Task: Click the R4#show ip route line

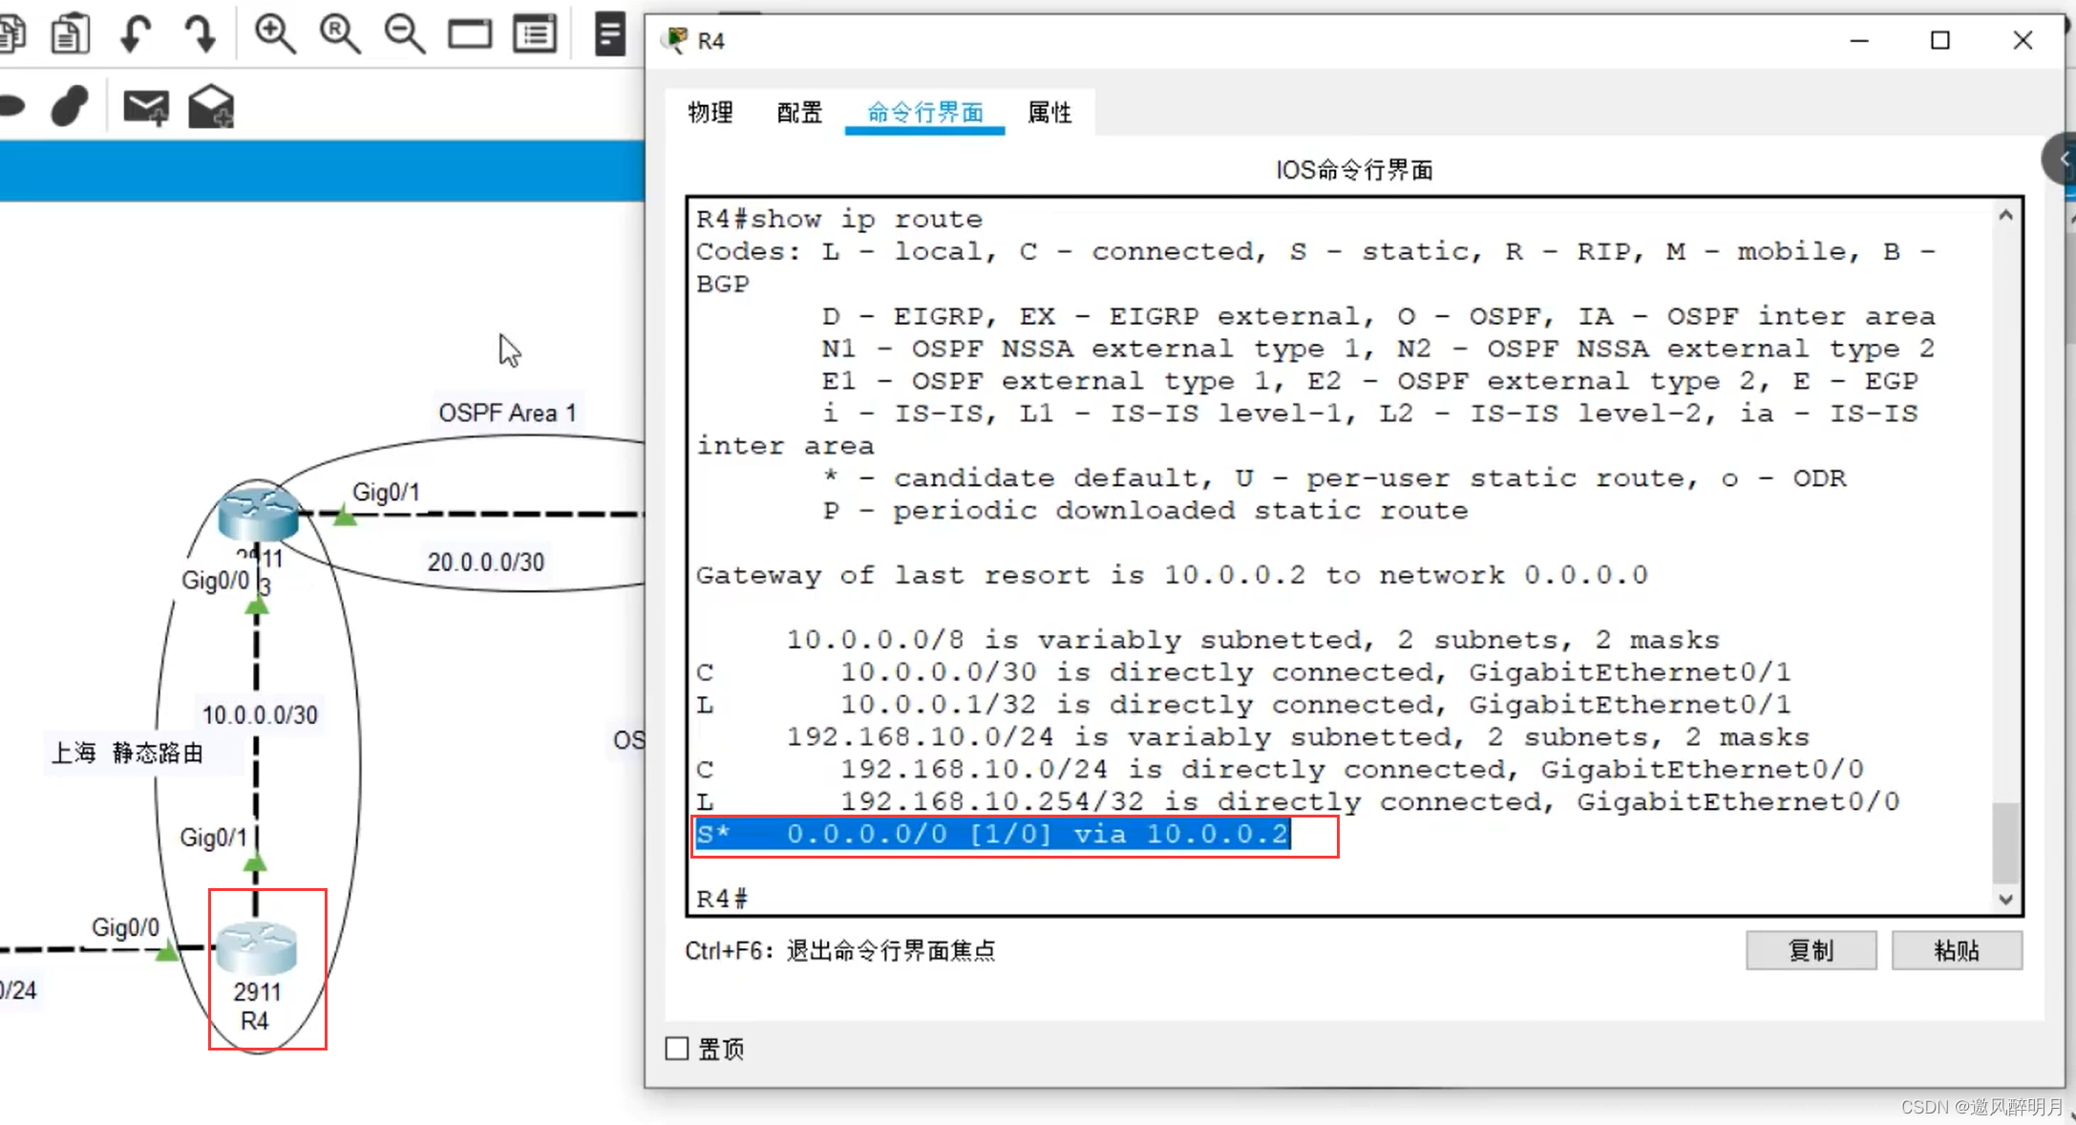Action: 838,219
